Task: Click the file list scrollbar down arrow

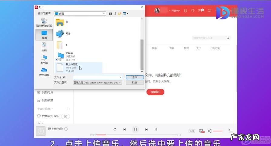Action: tap(142, 71)
